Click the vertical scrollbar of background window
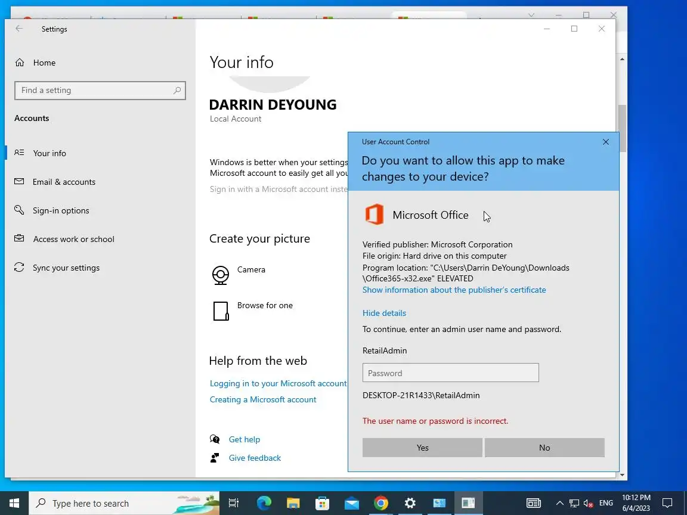 [622, 128]
